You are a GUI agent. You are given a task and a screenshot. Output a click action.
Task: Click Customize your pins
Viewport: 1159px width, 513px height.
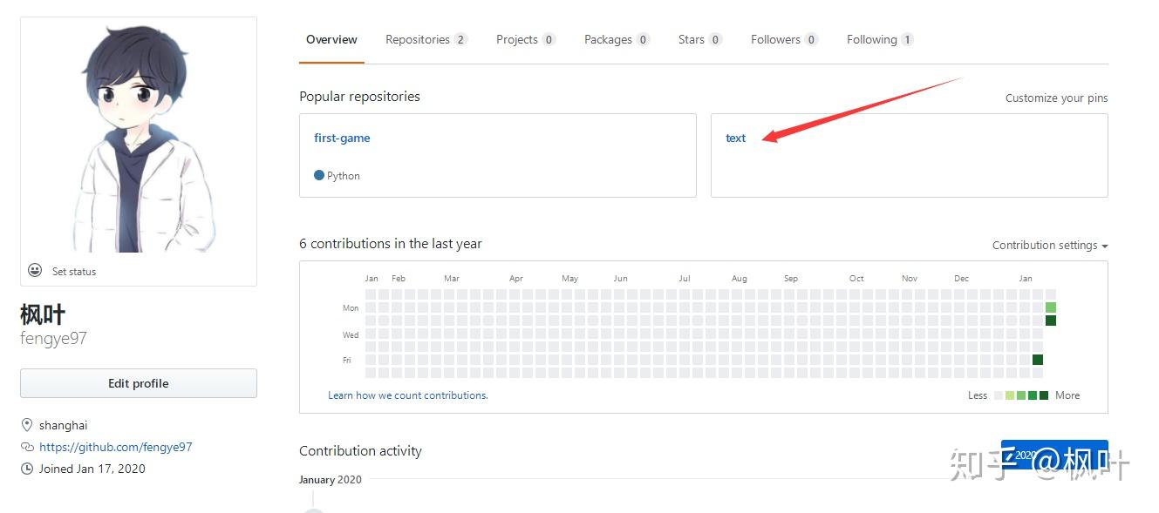[1056, 98]
